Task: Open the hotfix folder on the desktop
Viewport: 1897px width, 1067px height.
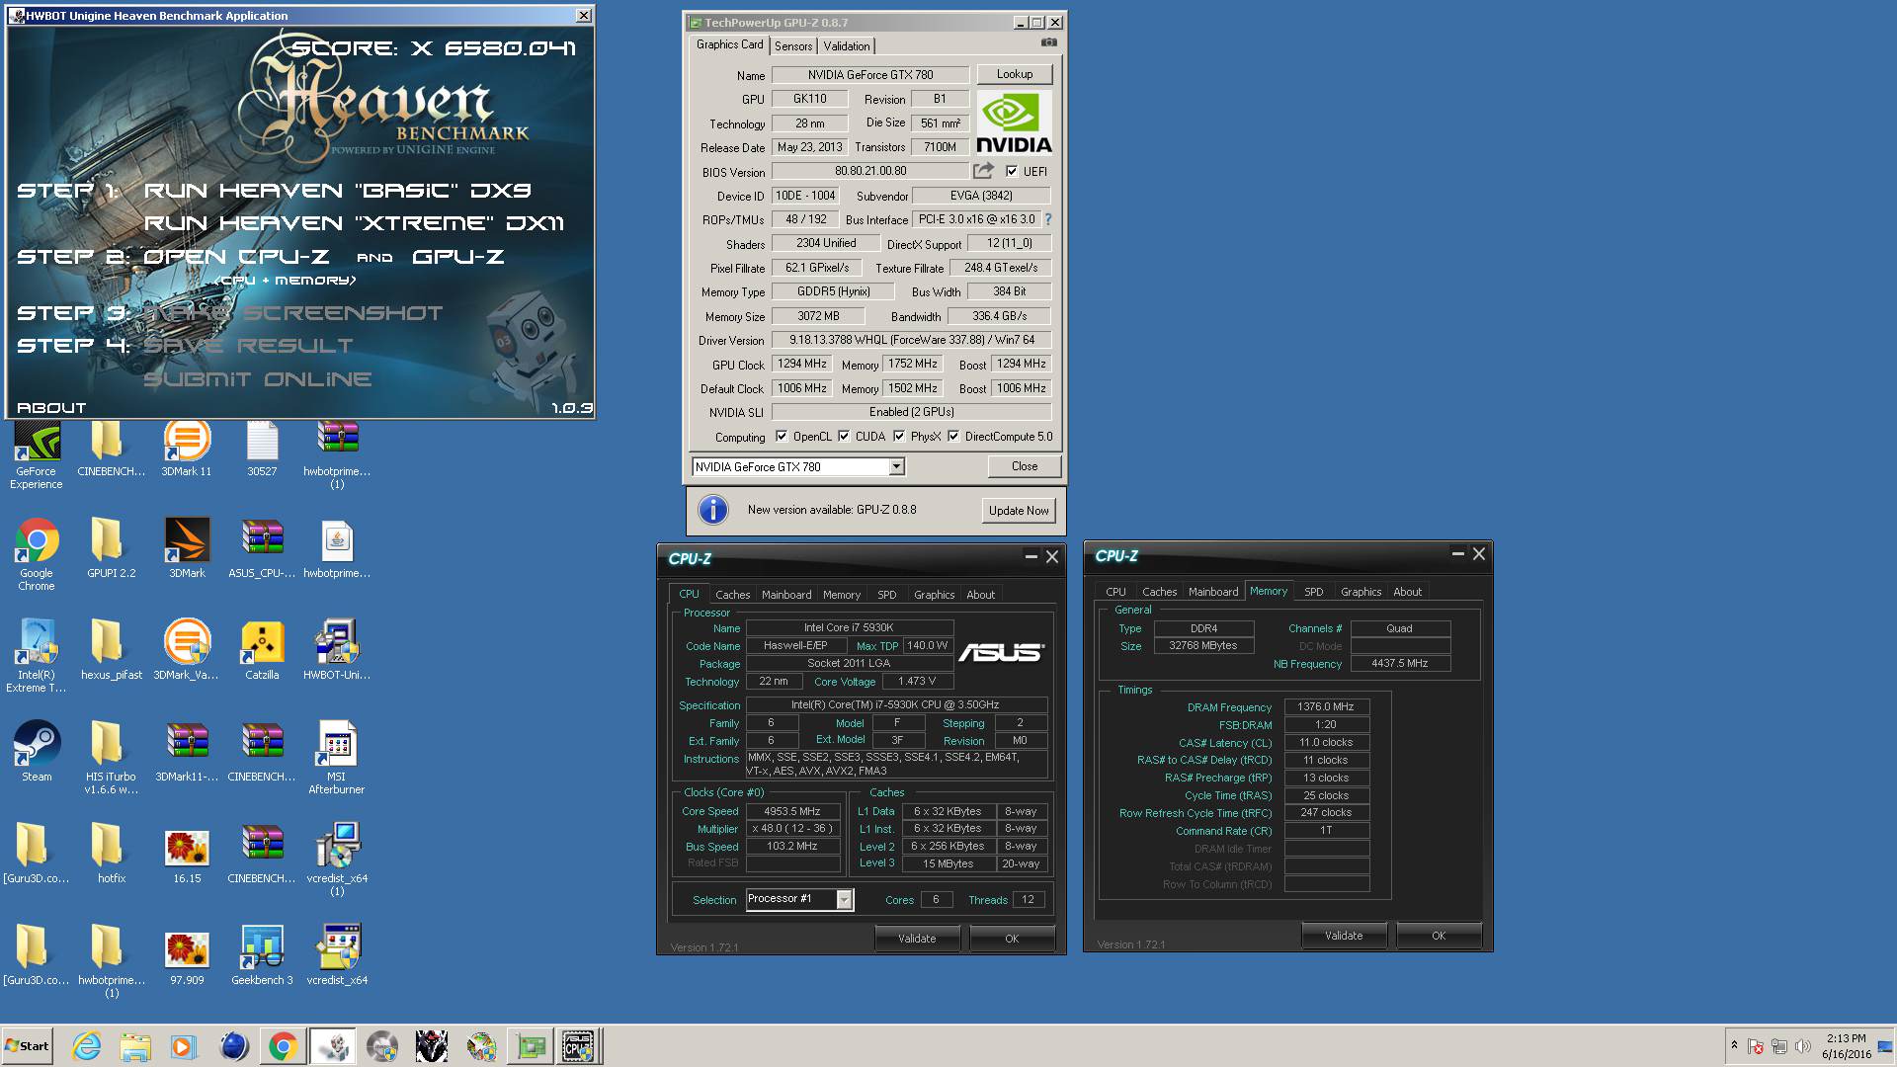Action: [x=111, y=853]
